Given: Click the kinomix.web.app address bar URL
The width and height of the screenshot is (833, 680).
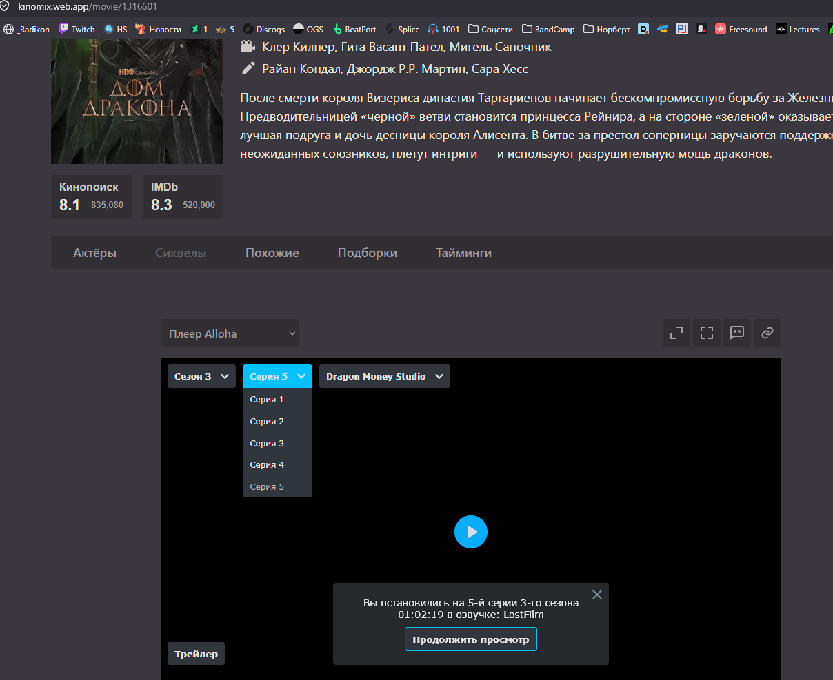Looking at the screenshot, I should (x=88, y=6).
